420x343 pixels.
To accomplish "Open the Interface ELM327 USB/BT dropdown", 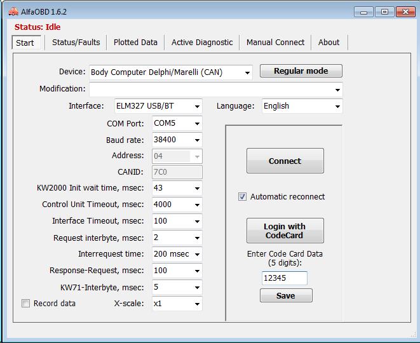I will coord(197,106).
